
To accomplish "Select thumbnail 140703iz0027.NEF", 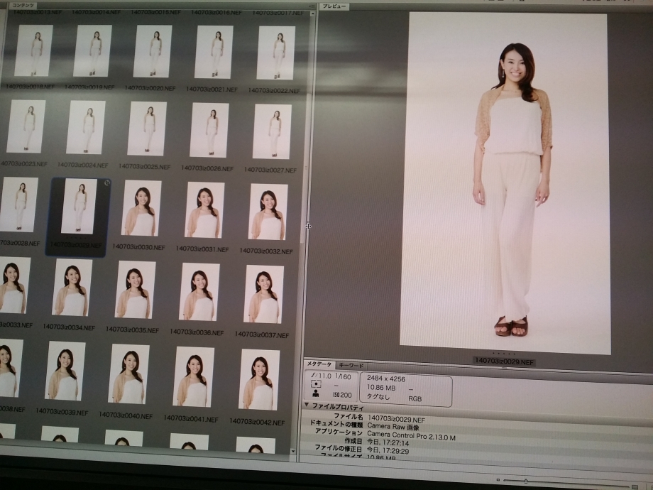I will (x=272, y=131).
